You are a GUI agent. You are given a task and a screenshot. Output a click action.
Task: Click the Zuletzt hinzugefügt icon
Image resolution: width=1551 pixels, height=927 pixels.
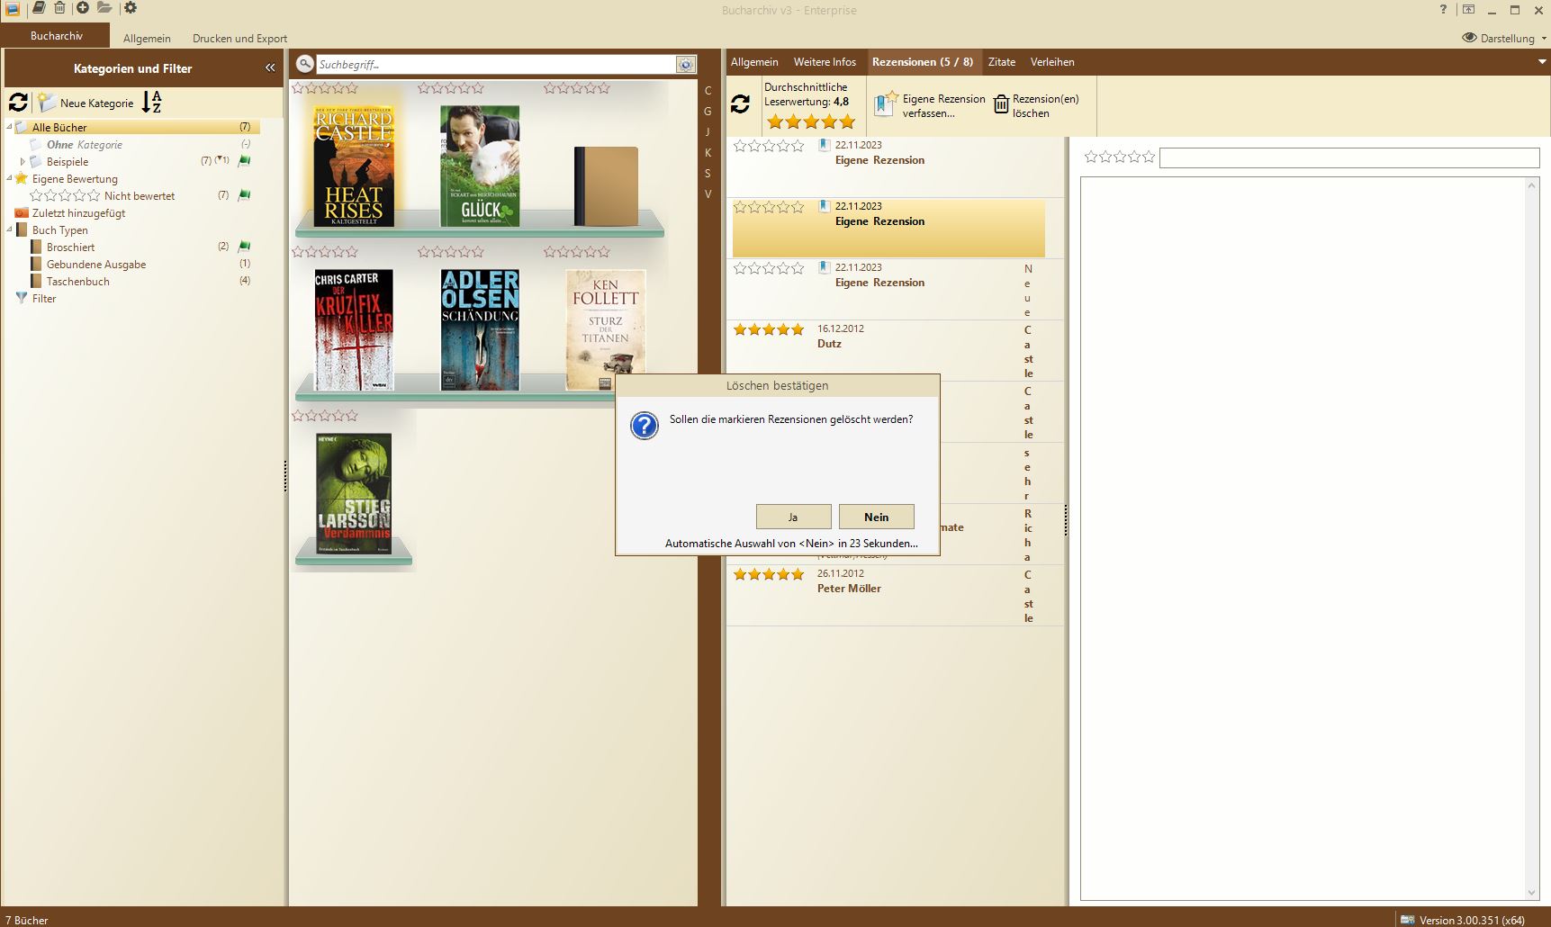point(22,213)
